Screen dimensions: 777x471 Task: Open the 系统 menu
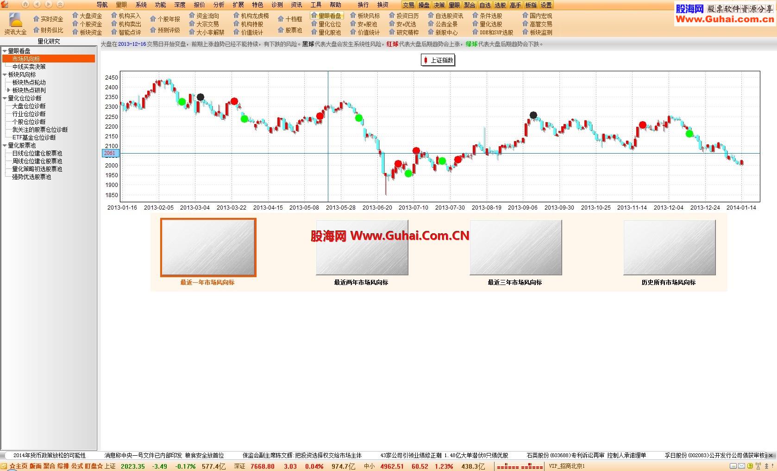[x=141, y=5]
